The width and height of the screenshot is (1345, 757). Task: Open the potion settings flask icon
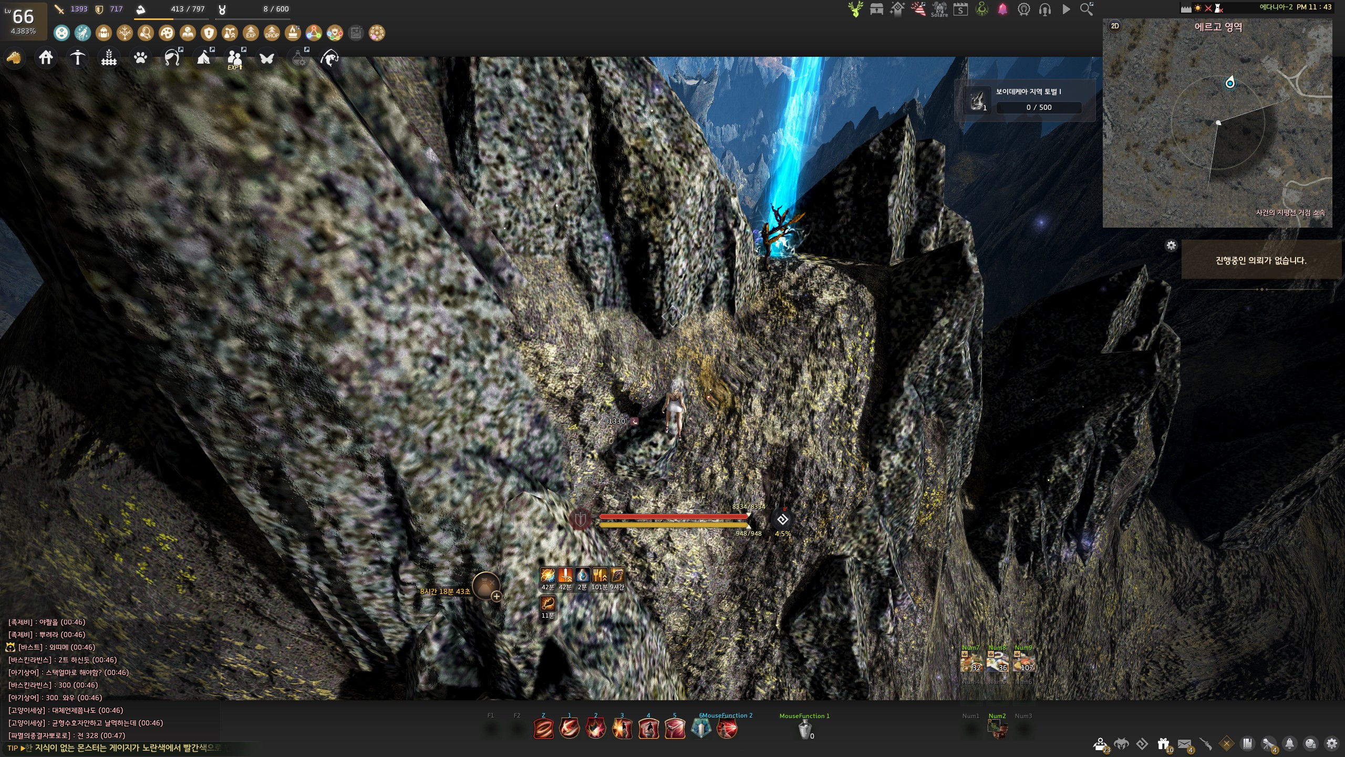(299, 57)
